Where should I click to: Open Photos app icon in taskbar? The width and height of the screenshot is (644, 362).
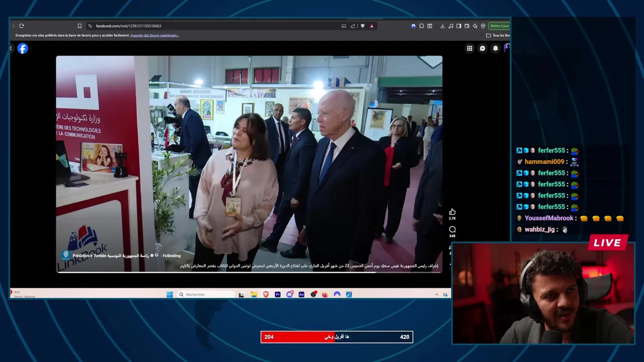[x=349, y=294]
